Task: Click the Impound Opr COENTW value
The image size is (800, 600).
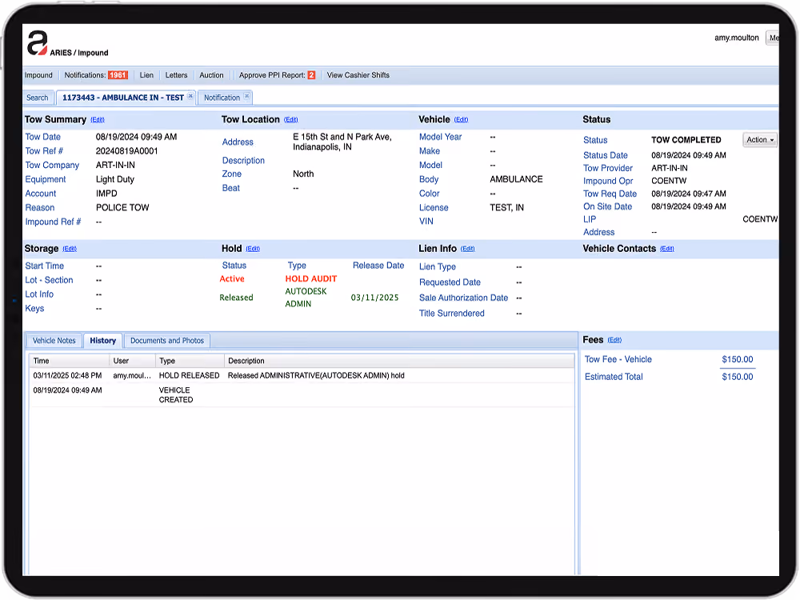Action: pyautogui.click(x=669, y=181)
